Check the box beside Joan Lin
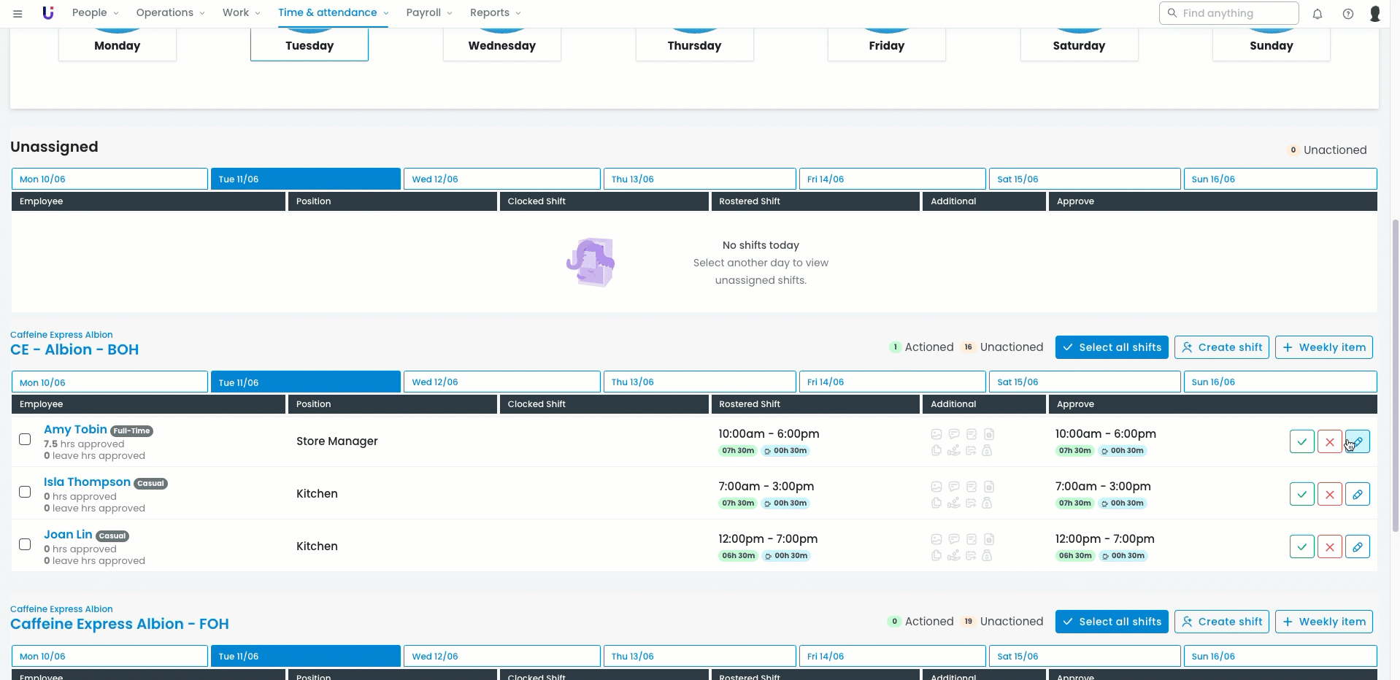The width and height of the screenshot is (1400, 680). pyautogui.click(x=25, y=544)
